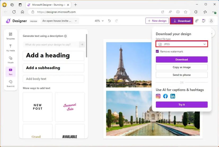Open the JPEG file type dropdown
This screenshot has height=147, width=219.
[x=182, y=44]
